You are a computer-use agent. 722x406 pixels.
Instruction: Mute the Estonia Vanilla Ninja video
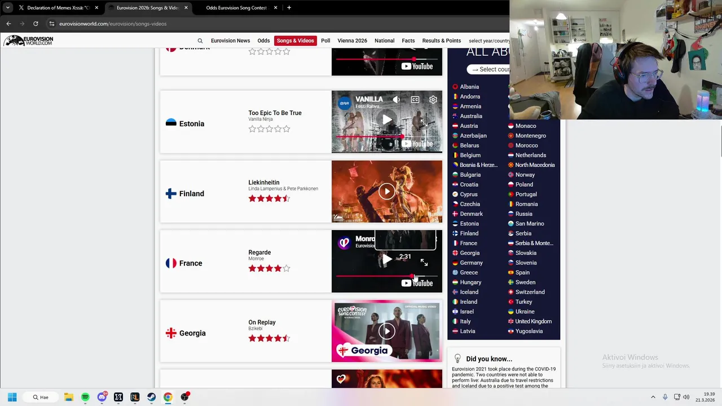[397, 100]
